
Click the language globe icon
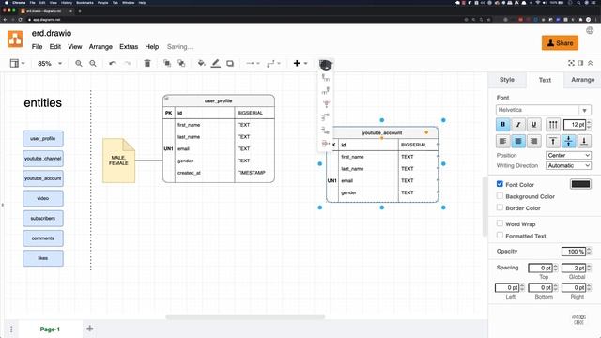click(x=590, y=30)
